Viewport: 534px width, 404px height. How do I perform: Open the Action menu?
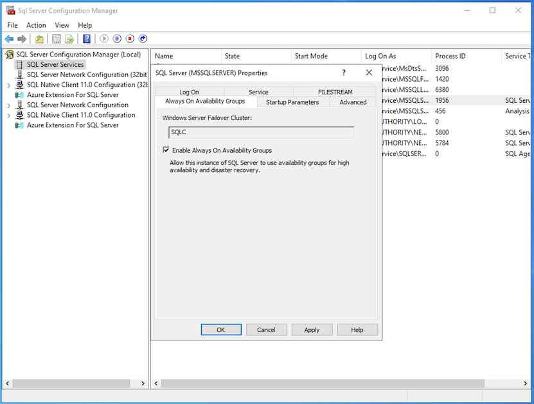click(36, 25)
